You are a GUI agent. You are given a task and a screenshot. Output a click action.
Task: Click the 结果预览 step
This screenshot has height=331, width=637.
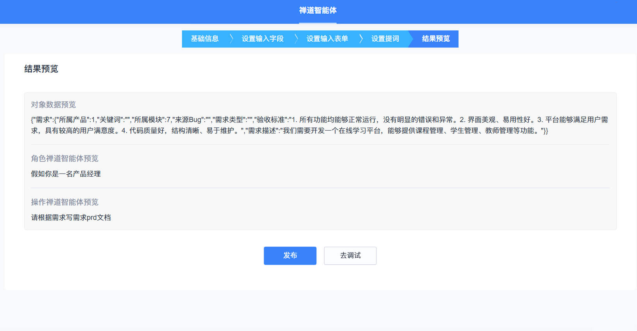(x=436, y=39)
